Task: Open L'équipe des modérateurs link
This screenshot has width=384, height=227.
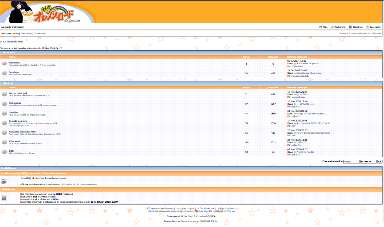Action: tap(160, 209)
